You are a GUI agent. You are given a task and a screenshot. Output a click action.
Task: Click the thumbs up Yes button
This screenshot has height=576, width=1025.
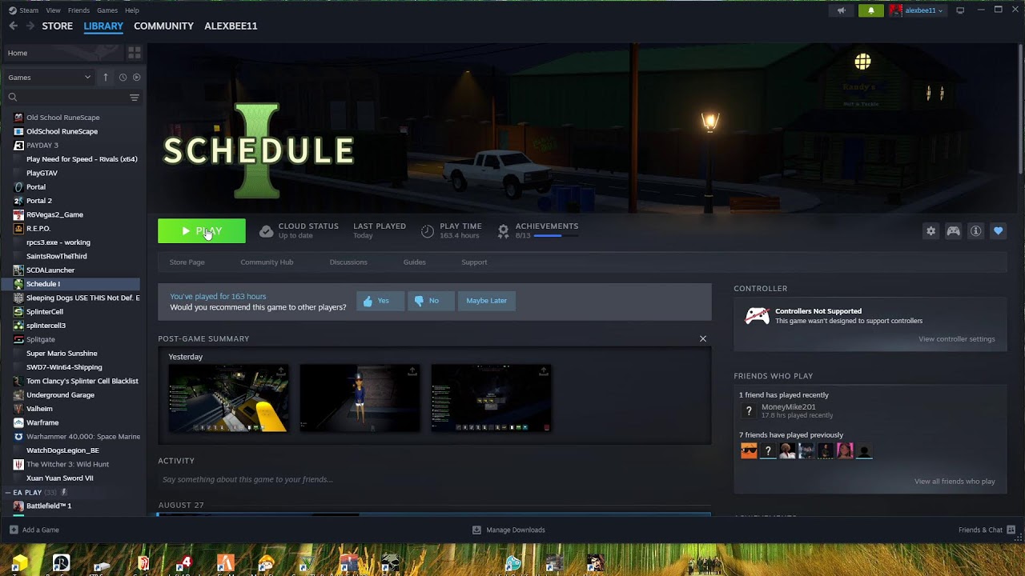(380, 301)
